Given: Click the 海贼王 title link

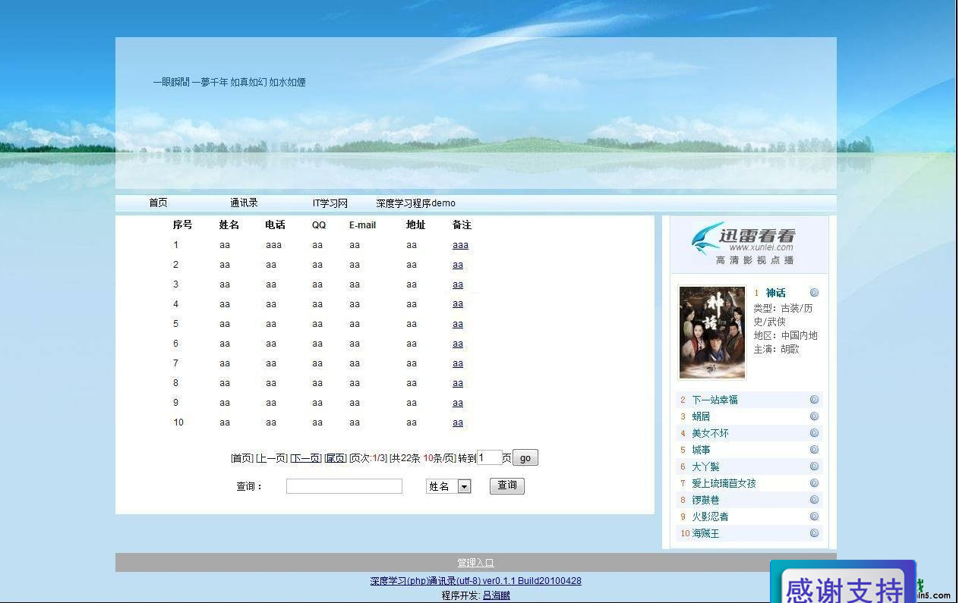Looking at the screenshot, I should point(705,533).
